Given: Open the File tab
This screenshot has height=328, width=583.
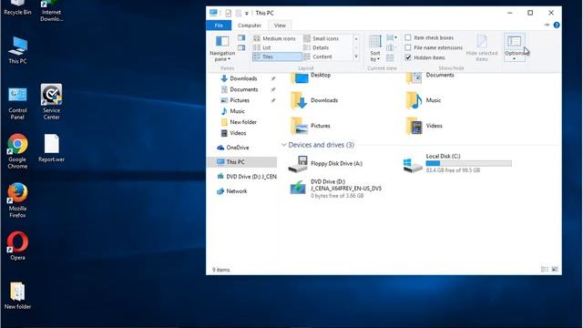Looking at the screenshot, I should (x=219, y=26).
